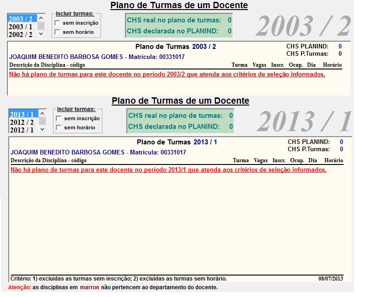Click 'Turma' column header in lower table

pos(241,160)
